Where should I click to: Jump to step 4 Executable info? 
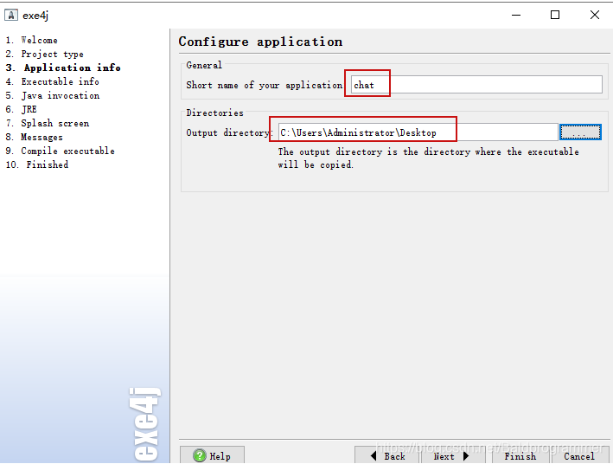click(53, 81)
